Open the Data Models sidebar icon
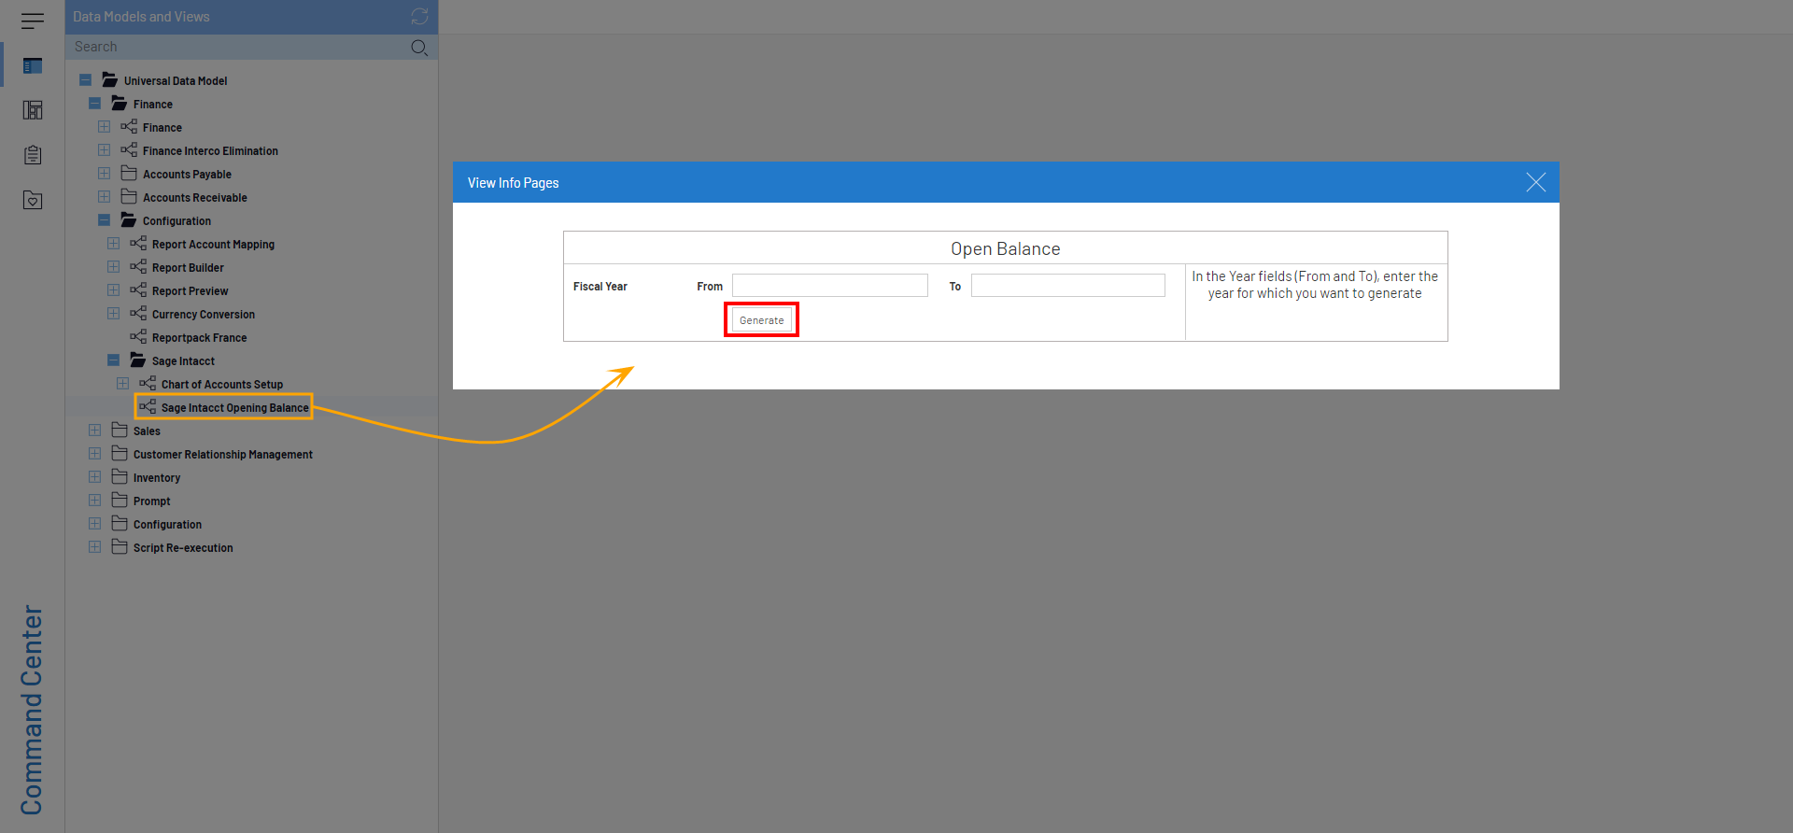Screen dimensions: 1793x833 pos(33,66)
